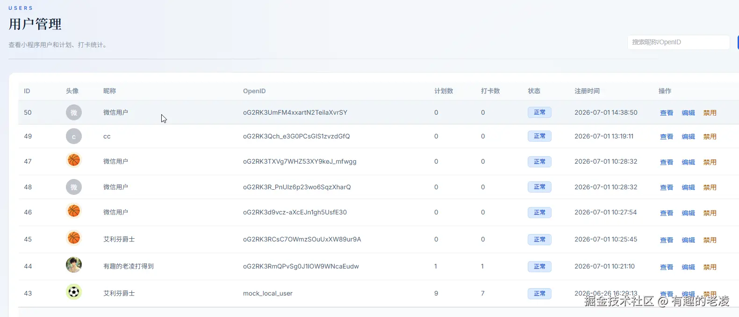Edit user 有趣的老凌打得到
This screenshot has width=739, height=317.
click(x=688, y=267)
